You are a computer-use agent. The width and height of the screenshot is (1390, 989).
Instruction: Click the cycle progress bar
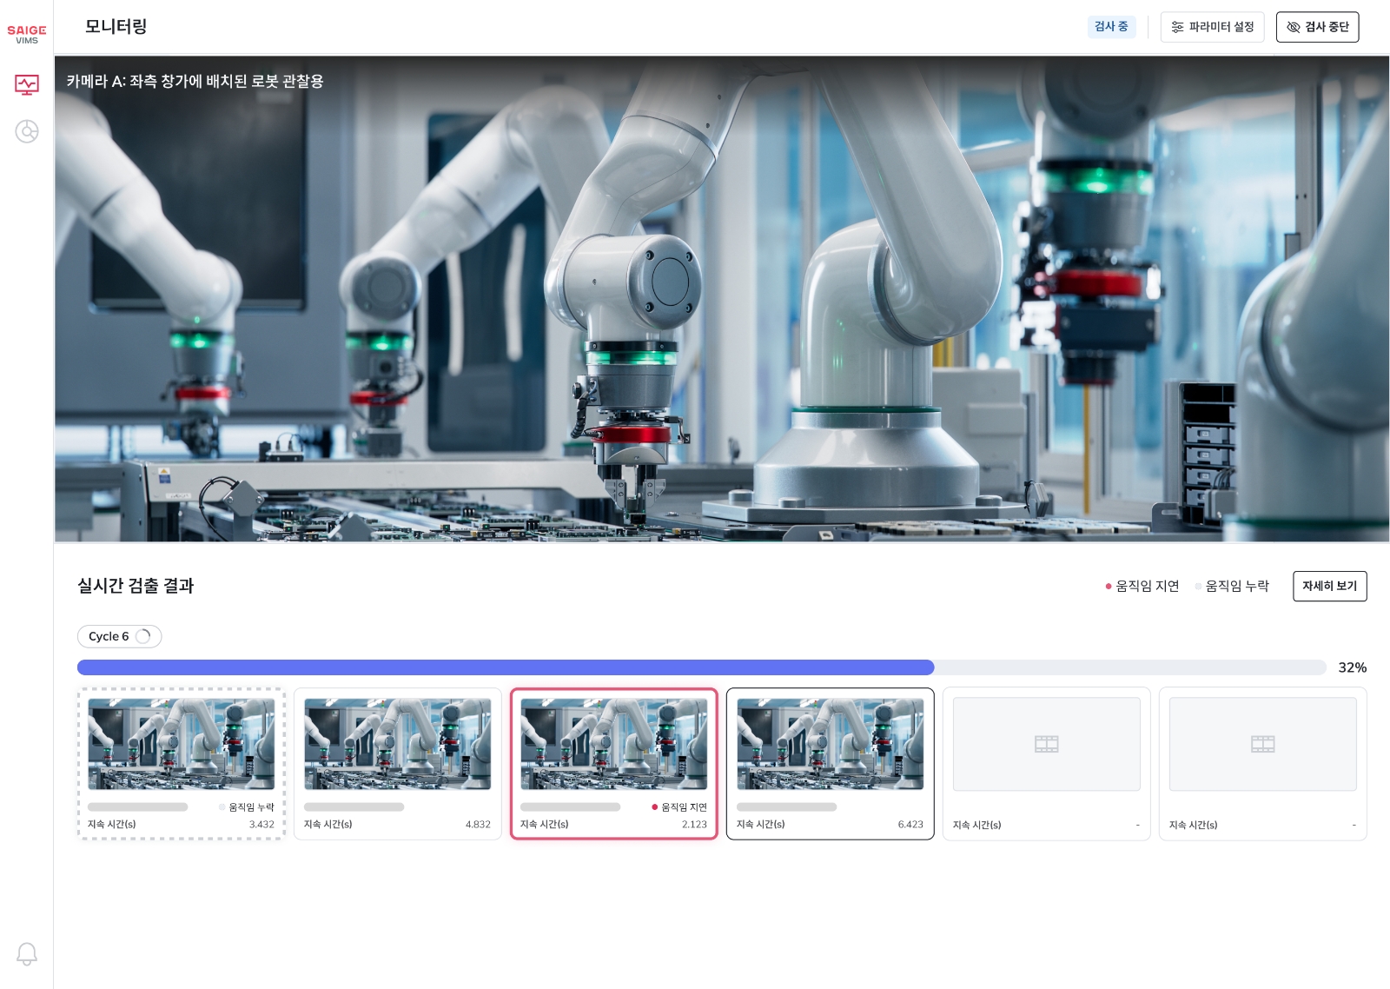pos(701,667)
